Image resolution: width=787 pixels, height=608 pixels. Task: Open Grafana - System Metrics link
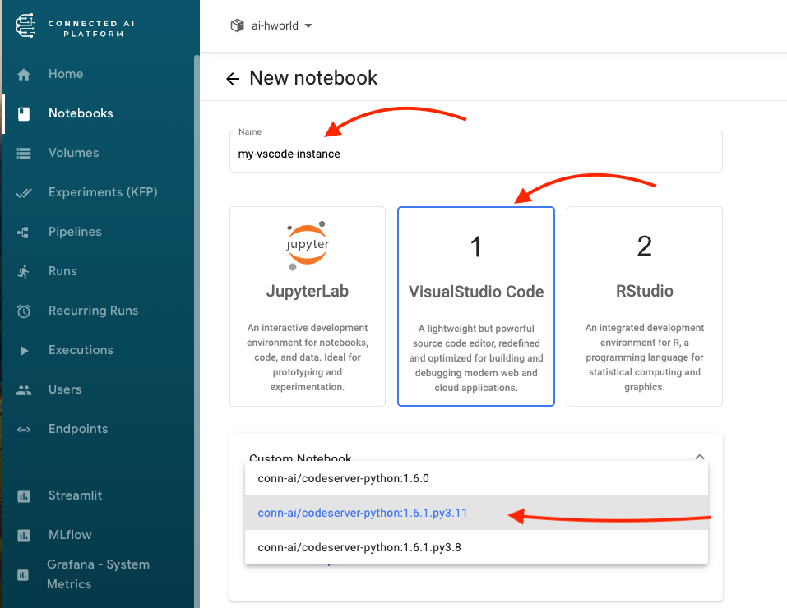pos(98,574)
